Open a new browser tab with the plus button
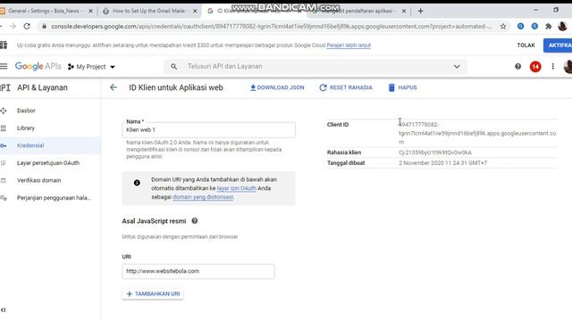Image resolution: width=572 pixels, height=321 pixels. [x=420, y=11]
